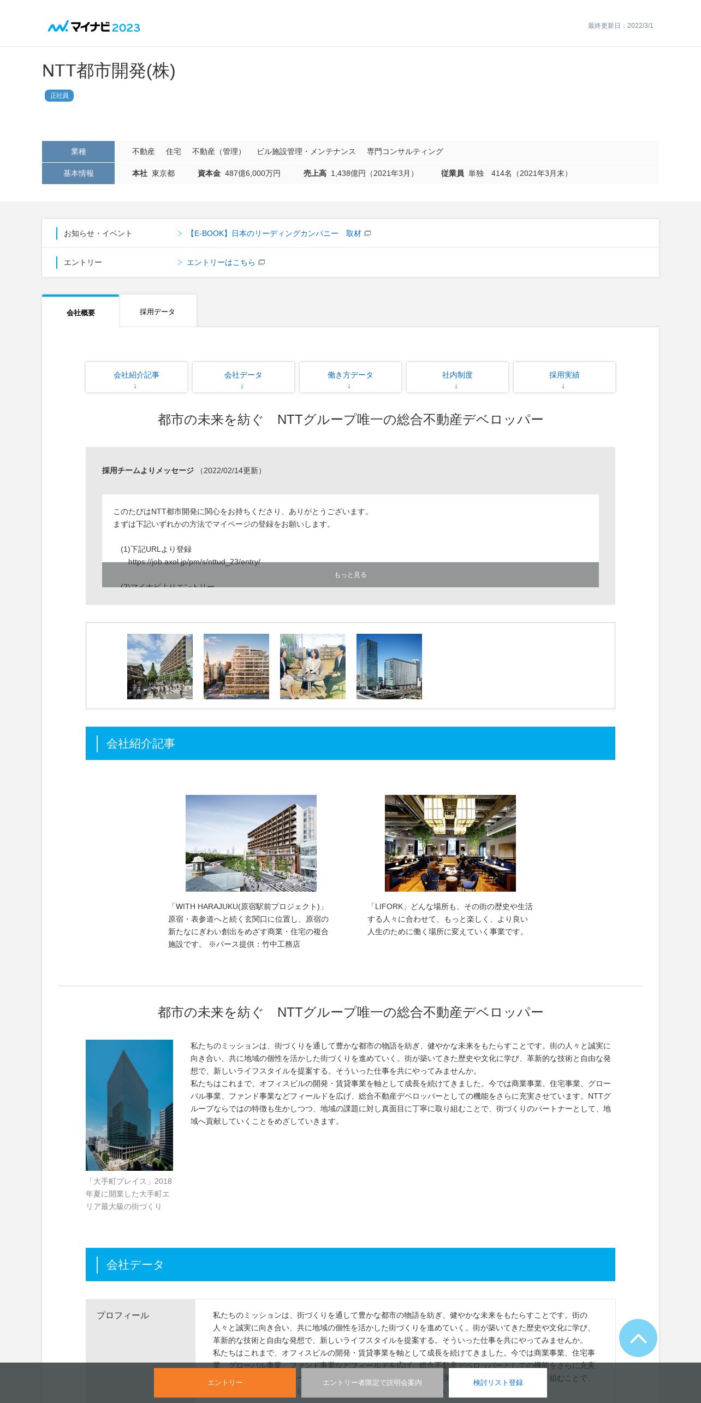Click the 採用チームよりメッセージ heading
The width and height of the screenshot is (701, 1403).
(148, 470)
